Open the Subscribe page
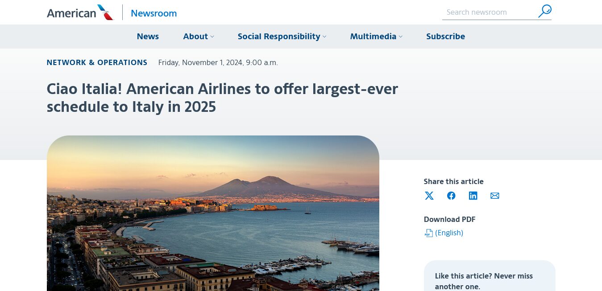 pos(445,37)
